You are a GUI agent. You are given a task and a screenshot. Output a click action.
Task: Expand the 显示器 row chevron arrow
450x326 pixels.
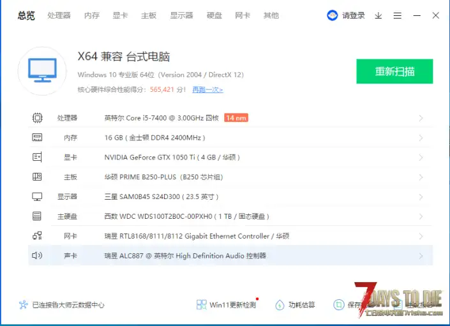tap(421, 197)
